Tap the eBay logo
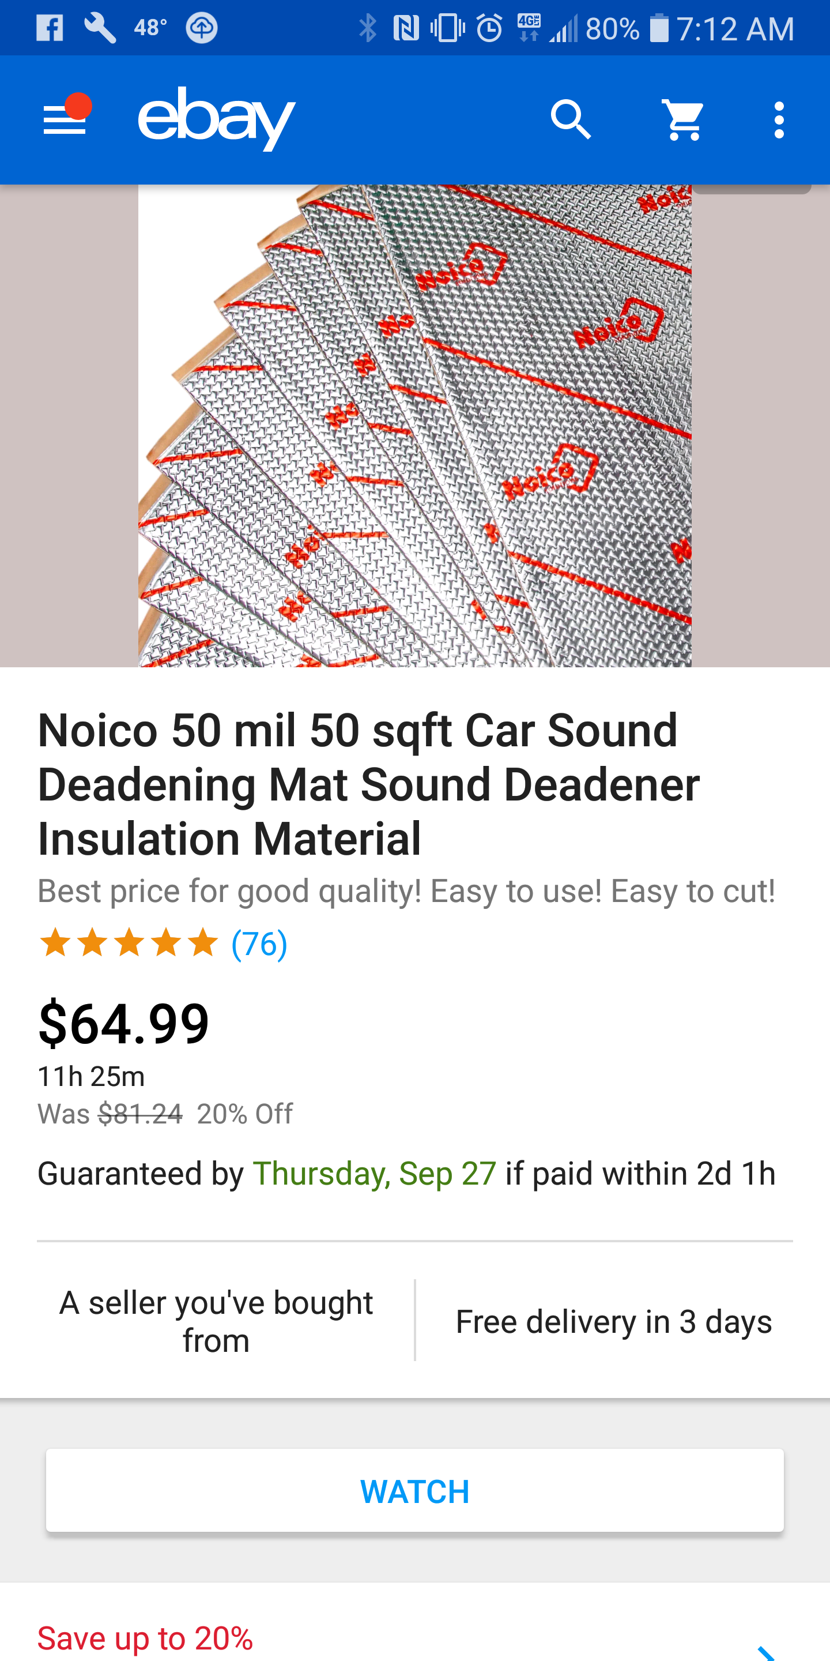830x1661 pixels. coord(217,119)
